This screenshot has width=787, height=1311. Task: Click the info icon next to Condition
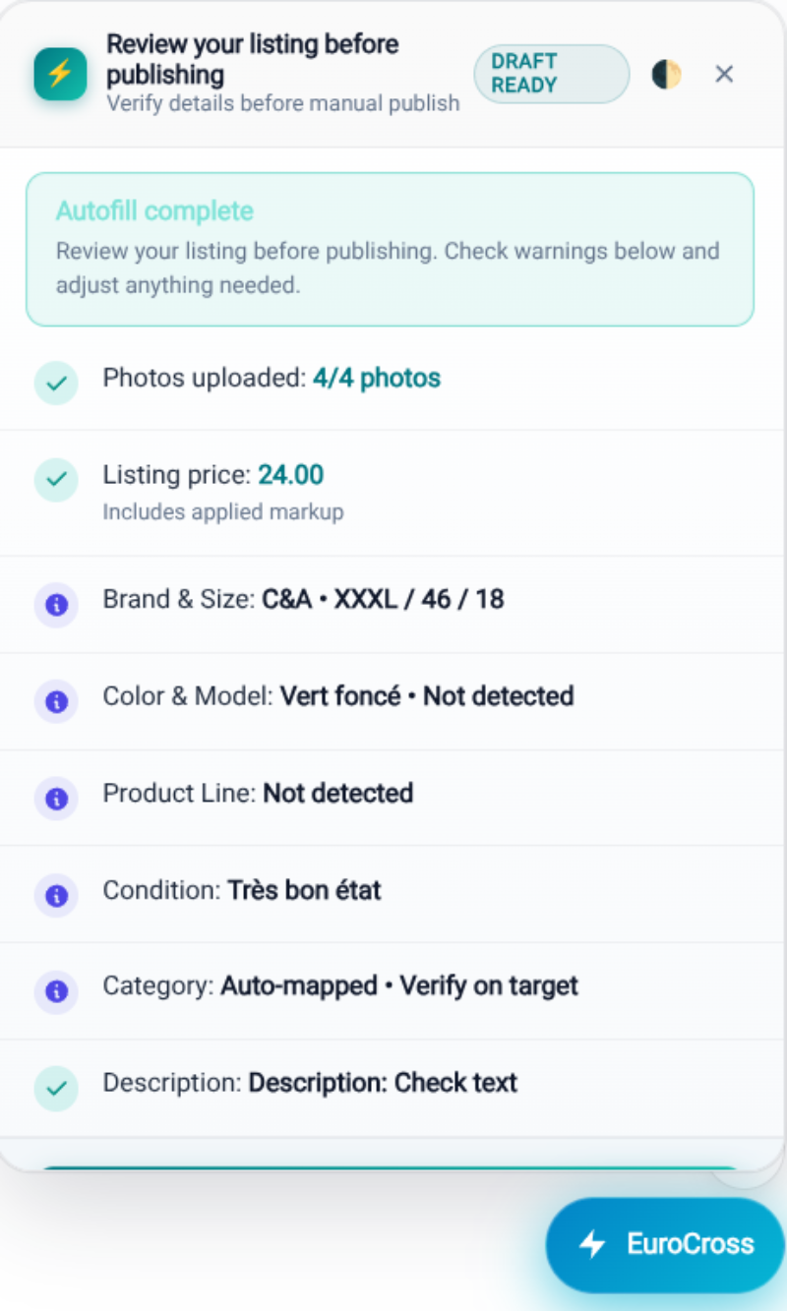click(x=56, y=895)
